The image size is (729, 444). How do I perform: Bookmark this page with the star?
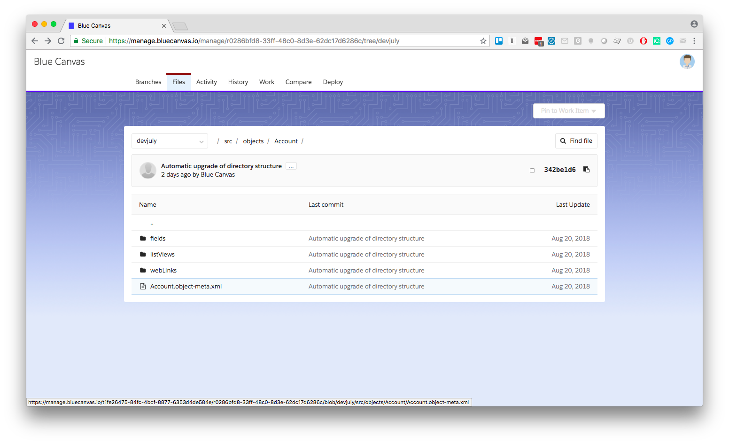[483, 41]
